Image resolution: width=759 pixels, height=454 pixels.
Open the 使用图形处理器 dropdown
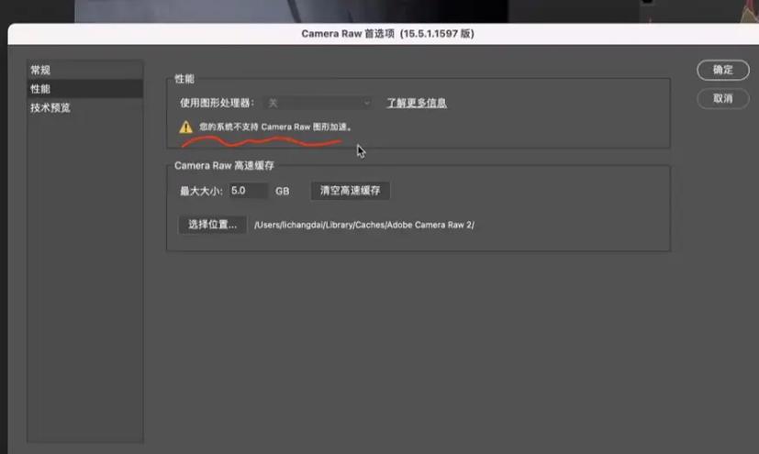click(318, 103)
